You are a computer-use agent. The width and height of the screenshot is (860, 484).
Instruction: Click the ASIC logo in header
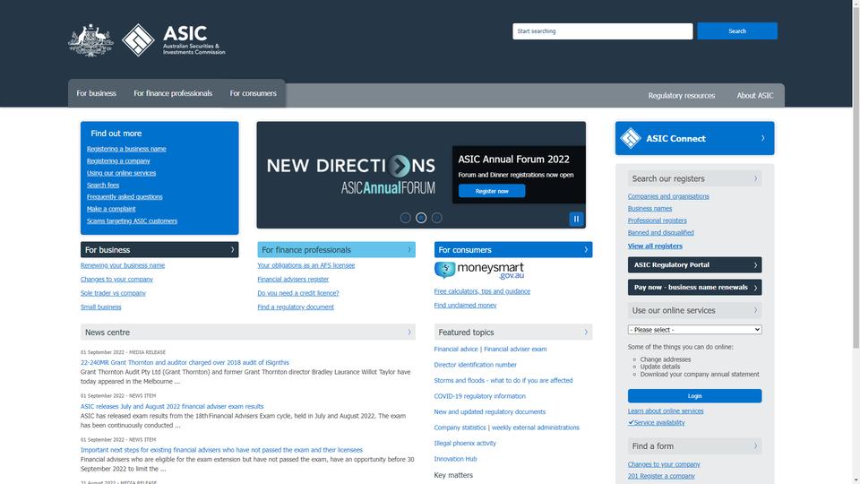coord(173,40)
